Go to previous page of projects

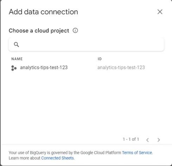(147, 140)
